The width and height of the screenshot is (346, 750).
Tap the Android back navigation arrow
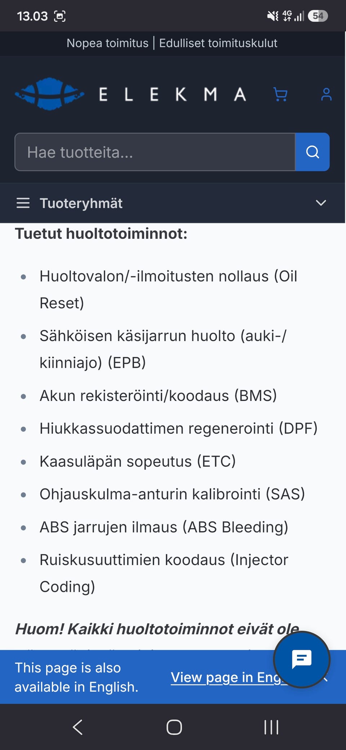click(x=77, y=727)
